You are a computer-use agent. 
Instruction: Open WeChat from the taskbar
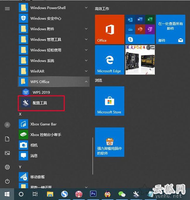coord(122,194)
